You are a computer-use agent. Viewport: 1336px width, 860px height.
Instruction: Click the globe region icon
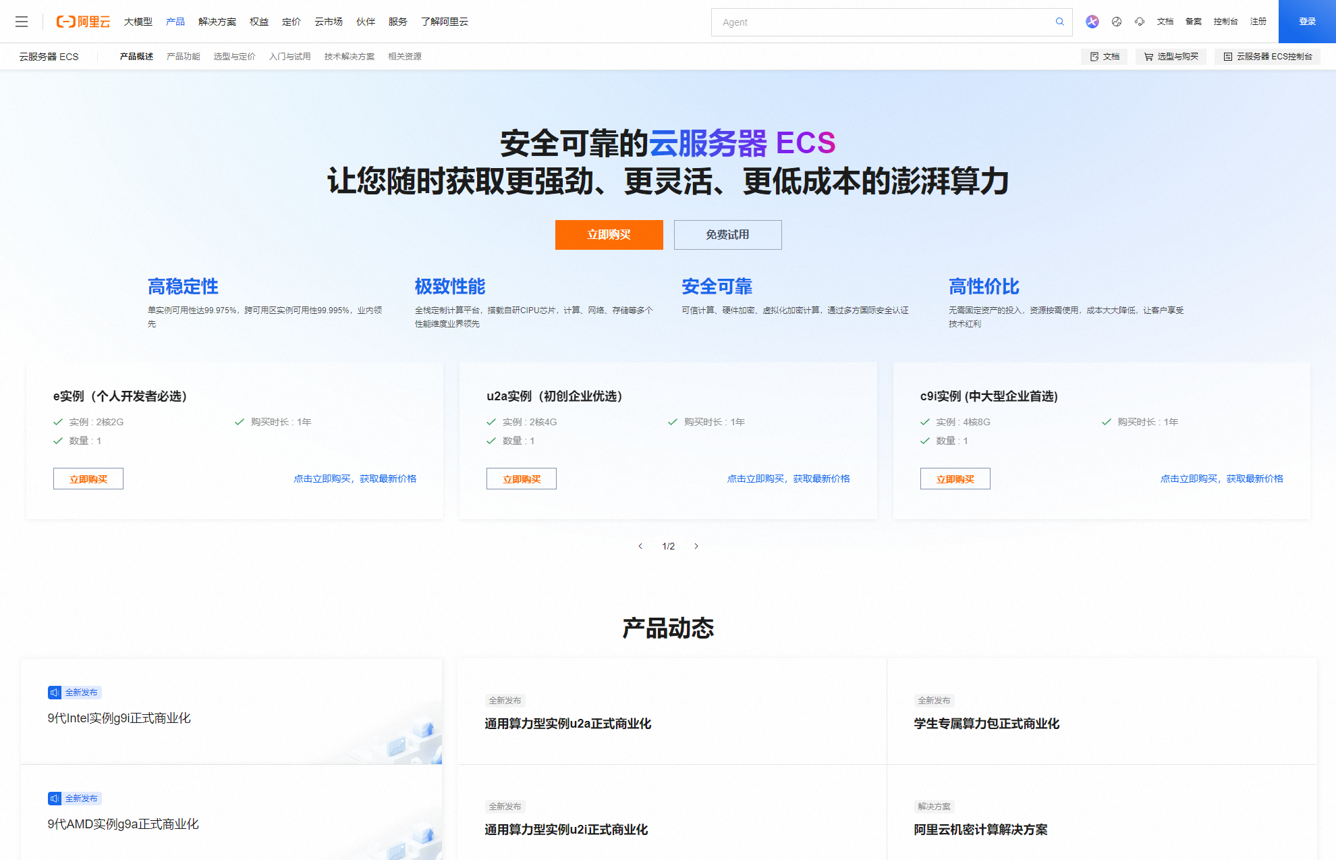pyautogui.click(x=1117, y=22)
